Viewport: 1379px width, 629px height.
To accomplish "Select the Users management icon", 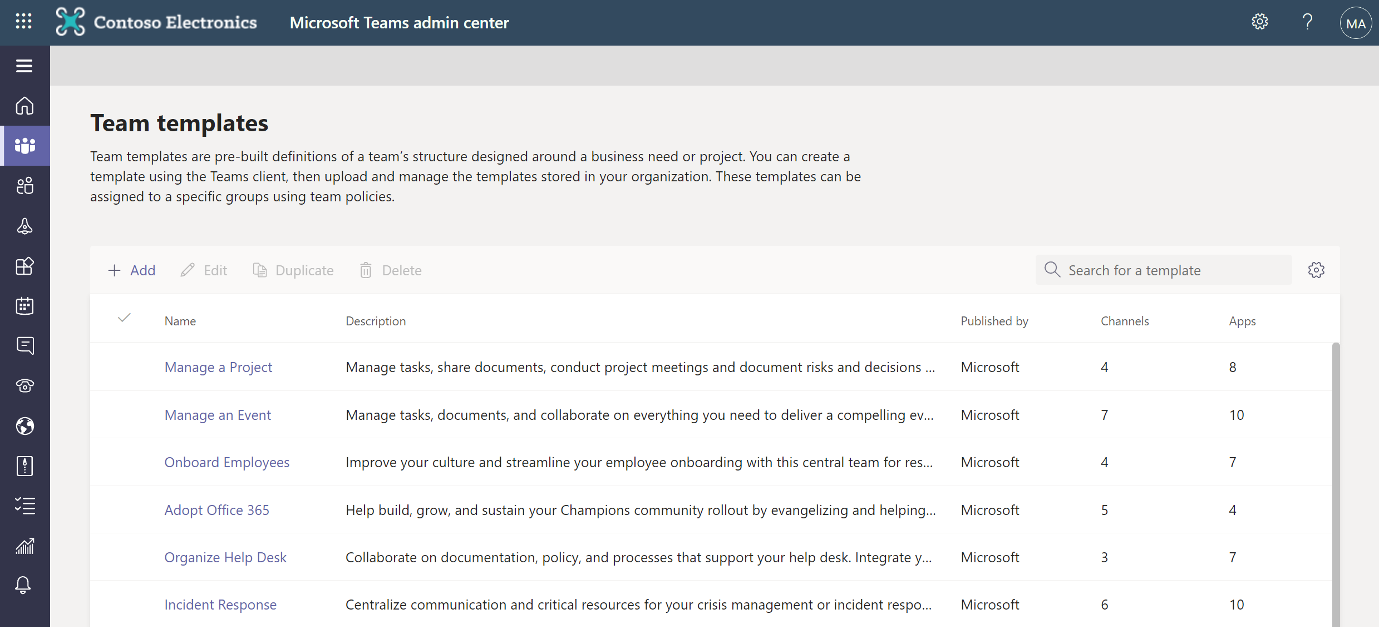I will coord(24,185).
